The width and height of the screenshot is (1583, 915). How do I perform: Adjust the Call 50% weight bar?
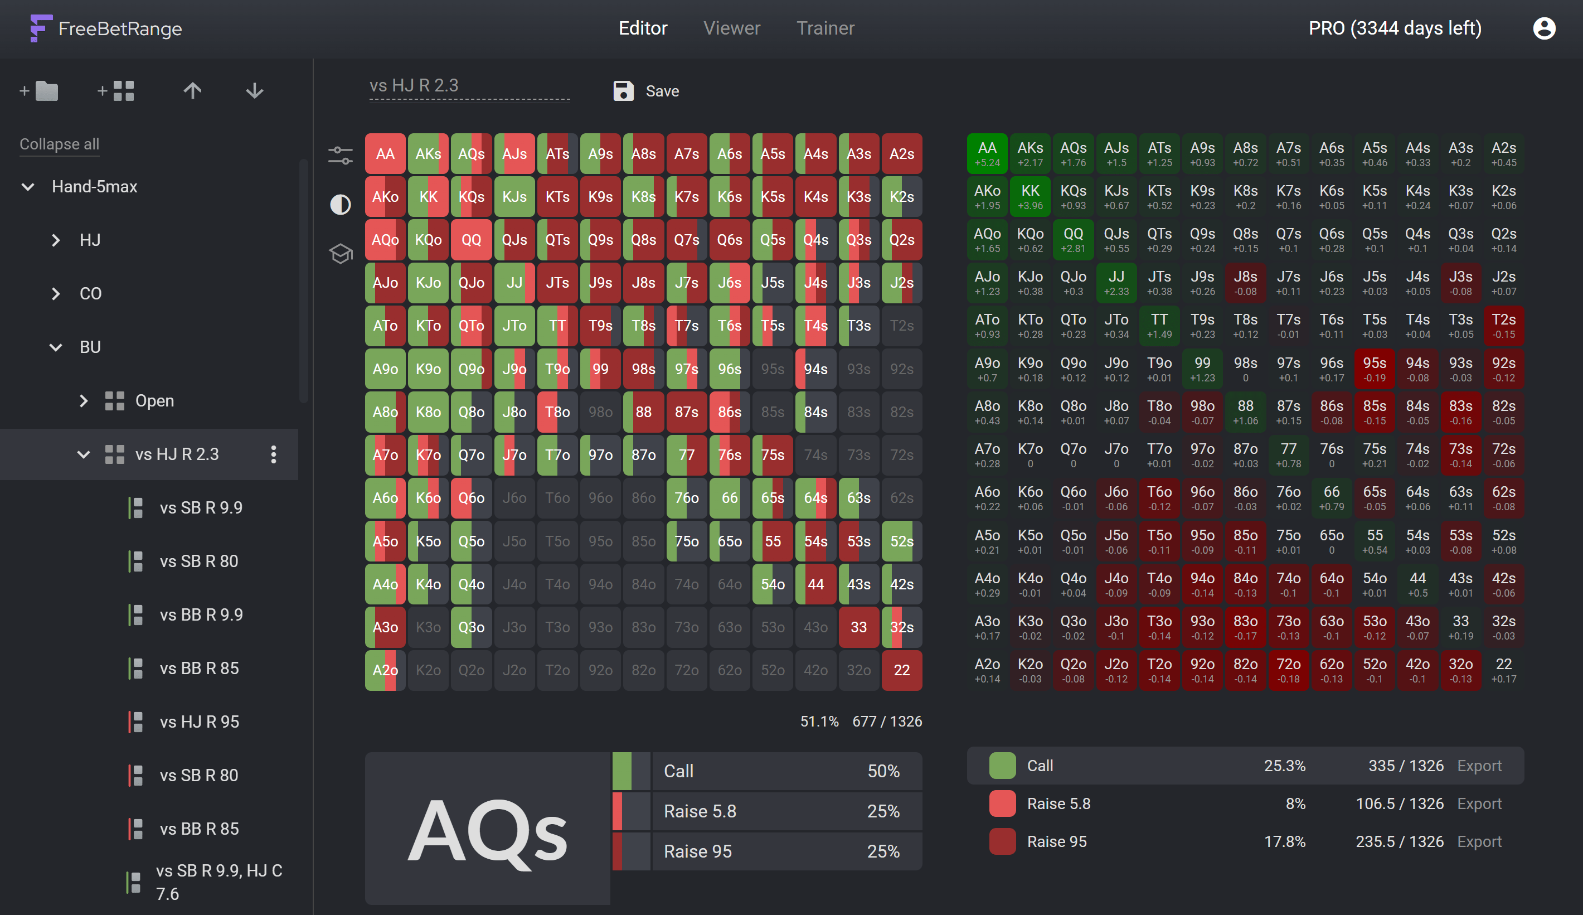632,771
